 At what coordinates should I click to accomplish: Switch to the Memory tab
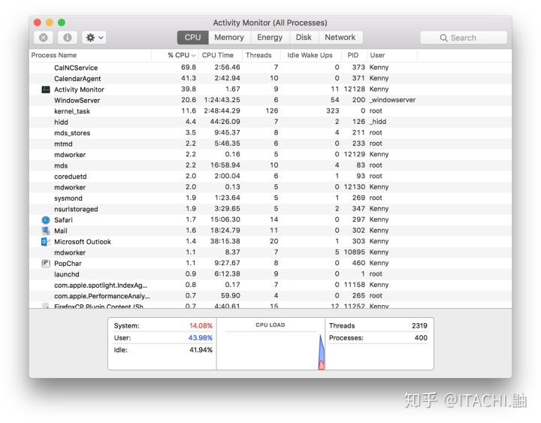tap(229, 38)
